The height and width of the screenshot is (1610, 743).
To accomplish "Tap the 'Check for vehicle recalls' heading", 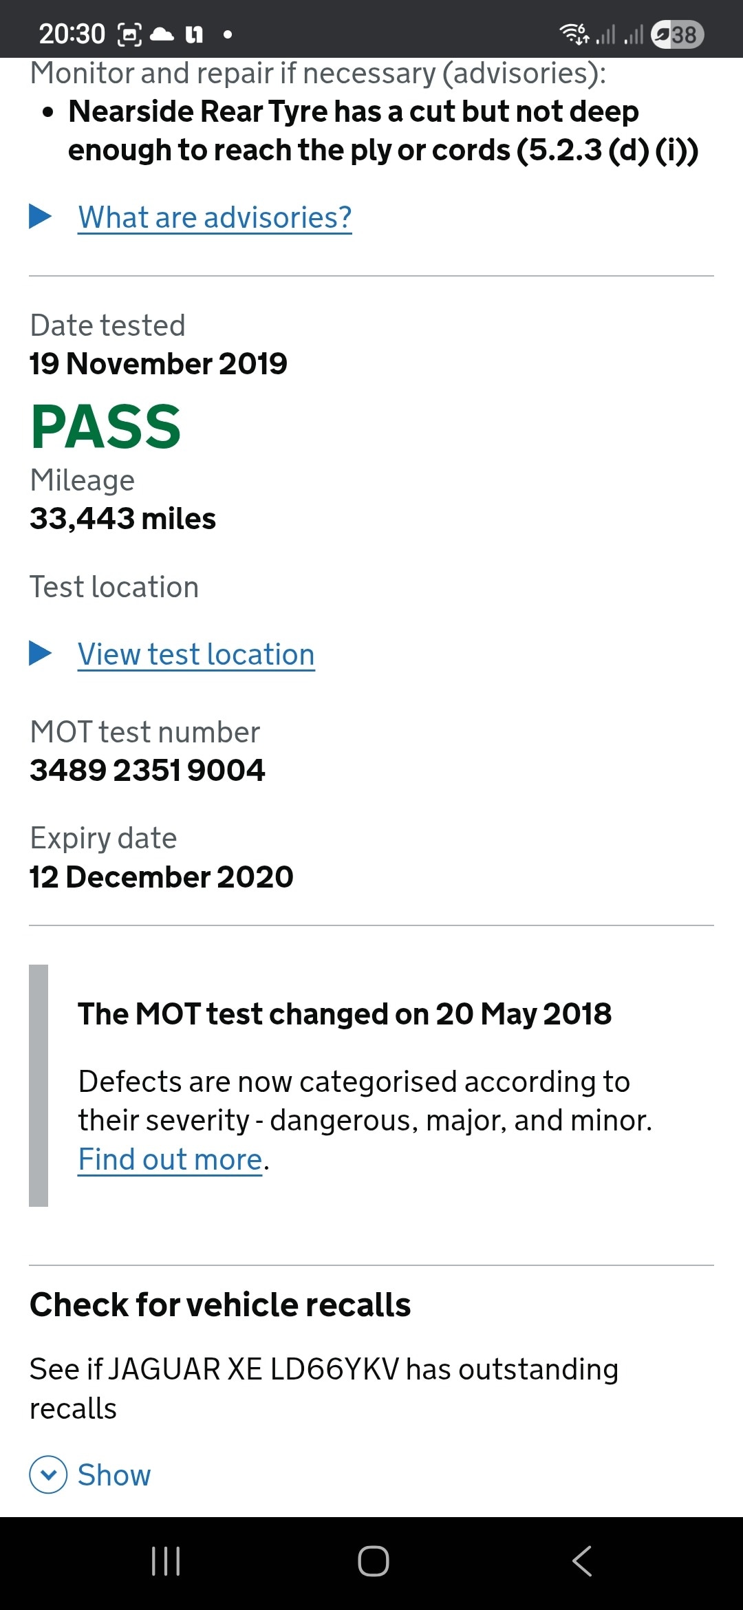I will [x=220, y=1305].
